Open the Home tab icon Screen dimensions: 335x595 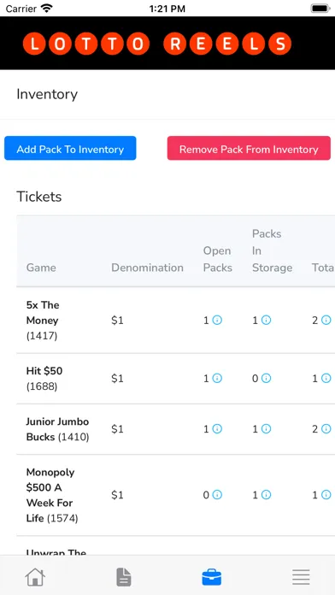click(35, 577)
